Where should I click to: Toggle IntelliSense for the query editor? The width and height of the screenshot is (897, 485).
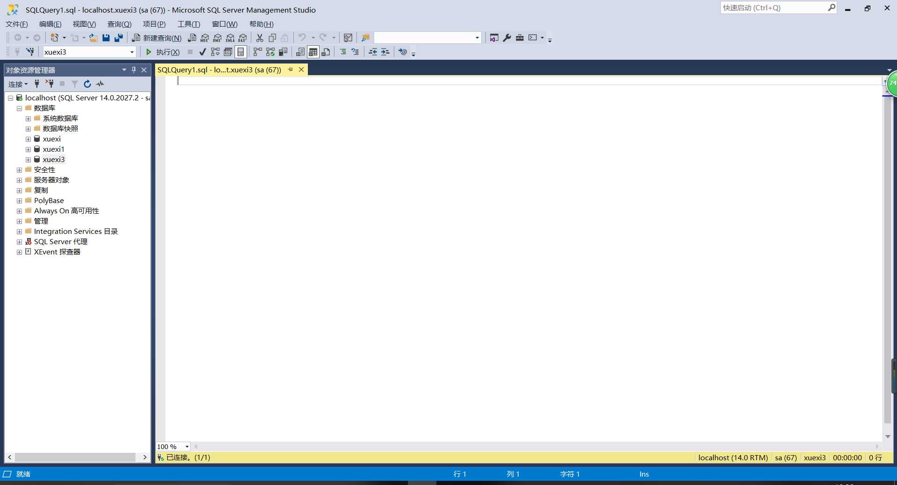pos(241,52)
